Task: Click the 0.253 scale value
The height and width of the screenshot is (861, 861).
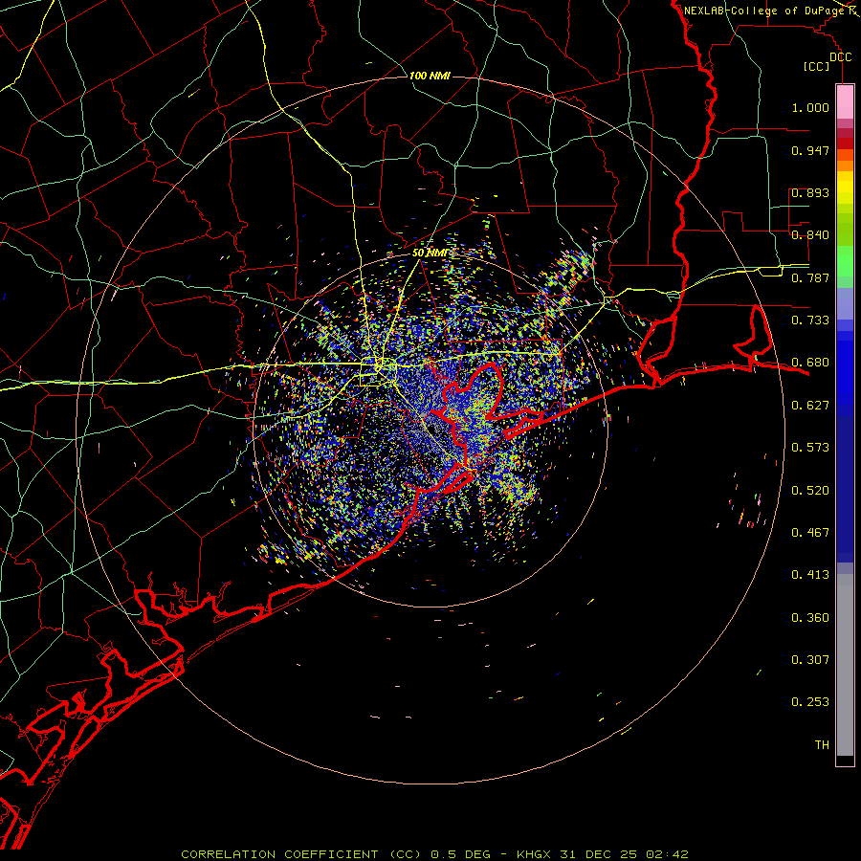Action: (810, 702)
